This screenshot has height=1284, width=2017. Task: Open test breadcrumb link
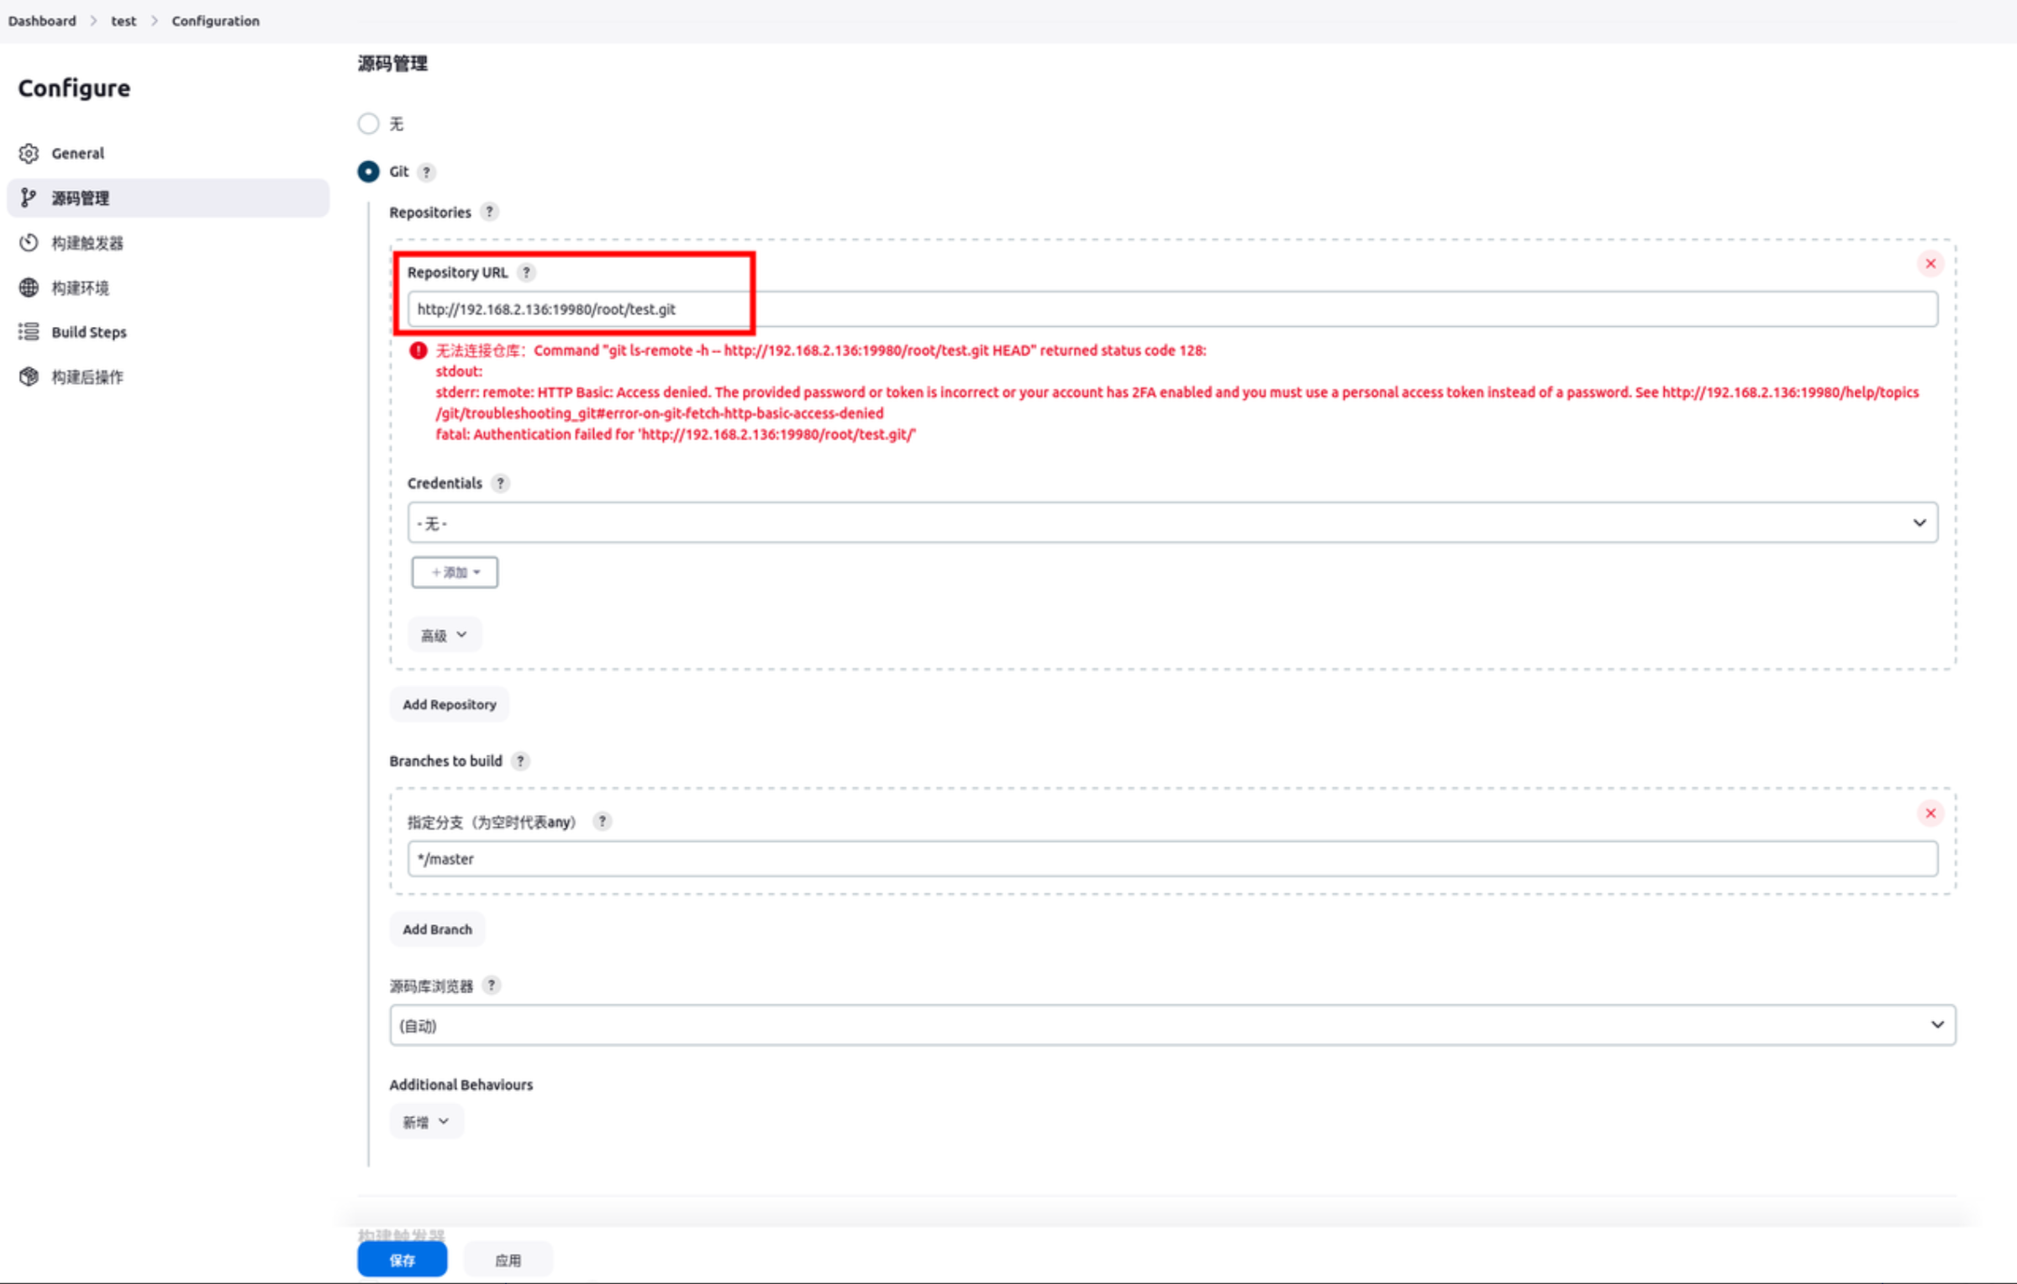(x=124, y=21)
